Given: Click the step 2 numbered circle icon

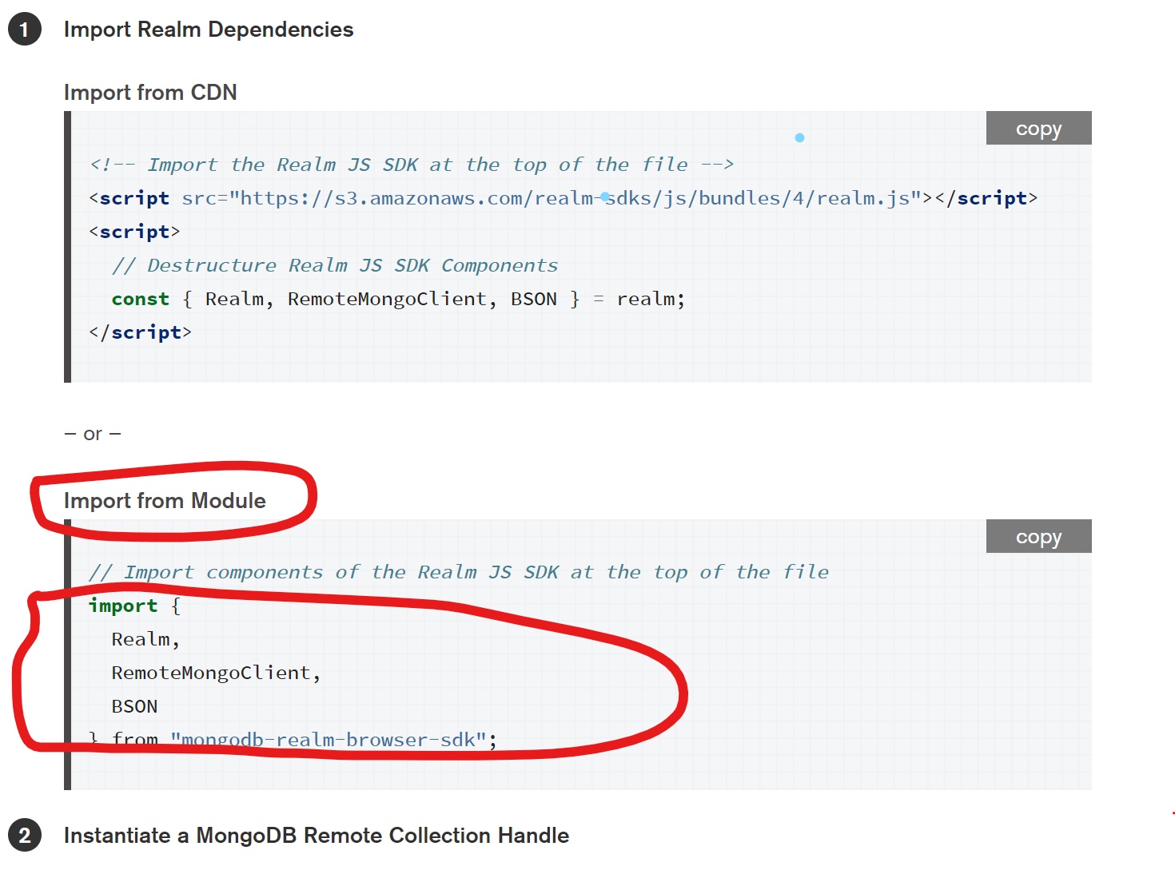Looking at the screenshot, I should click(24, 836).
